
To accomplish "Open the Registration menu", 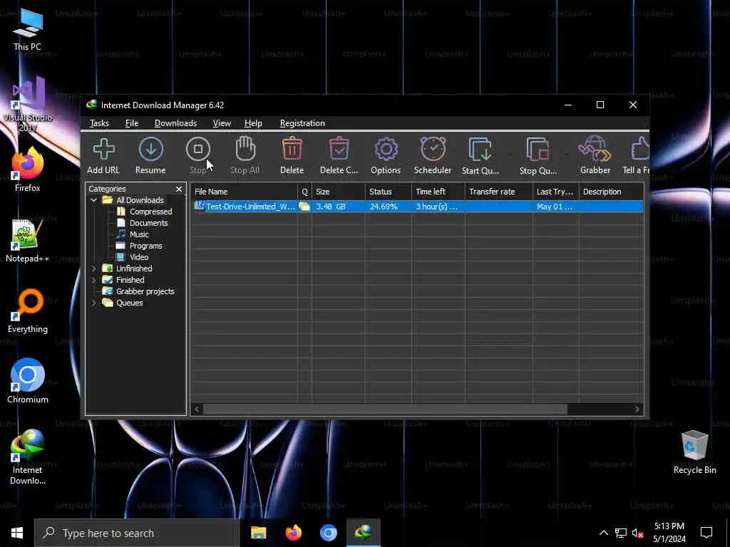I will (x=302, y=123).
